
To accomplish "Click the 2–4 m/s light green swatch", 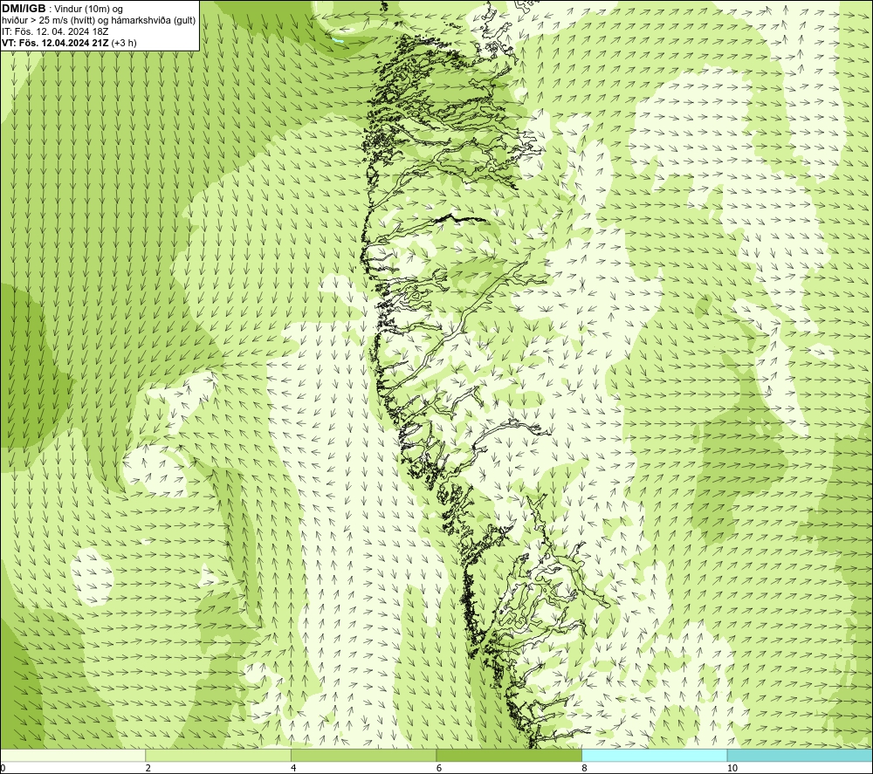I will pos(218,755).
